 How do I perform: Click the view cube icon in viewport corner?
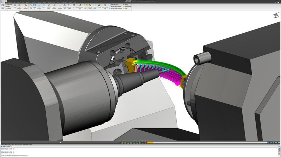(x=276, y=15)
